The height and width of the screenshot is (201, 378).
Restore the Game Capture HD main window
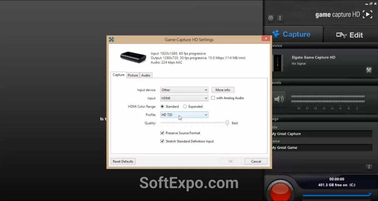[371, 4]
